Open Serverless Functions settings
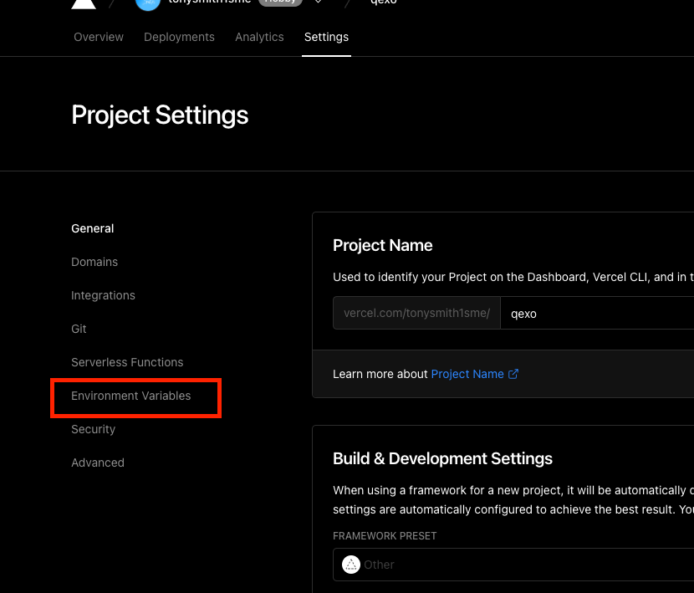694x593 pixels. point(127,362)
